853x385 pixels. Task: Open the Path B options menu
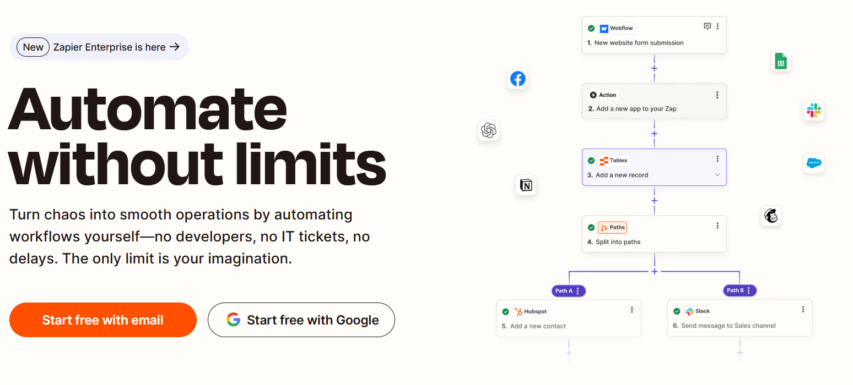pyautogui.click(x=749, y=291)
